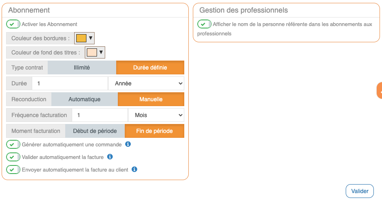The height and width of the screenshot is (200, 382).
Task: Choose Manuelle for Reconduction
Action: [151, 99]
